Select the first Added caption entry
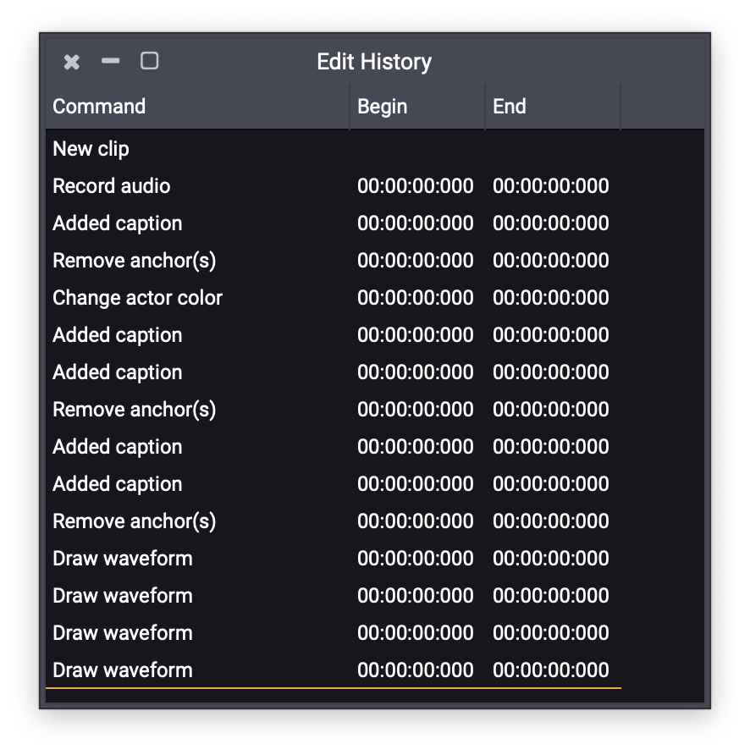Screen dimensions: 750x755 [x=118, y=223]
